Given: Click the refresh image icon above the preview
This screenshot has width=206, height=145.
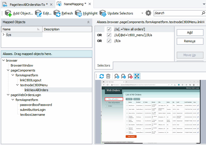Looking at the screenshot, I should point(102,76).
